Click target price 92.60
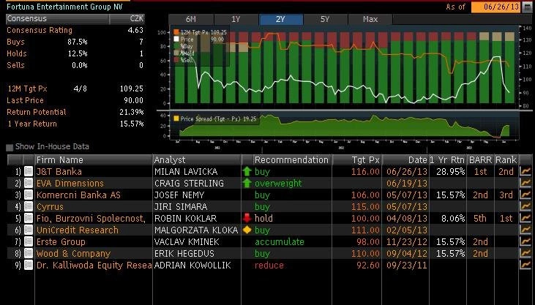This screenshot has height=305, width=535. (368, 265)
